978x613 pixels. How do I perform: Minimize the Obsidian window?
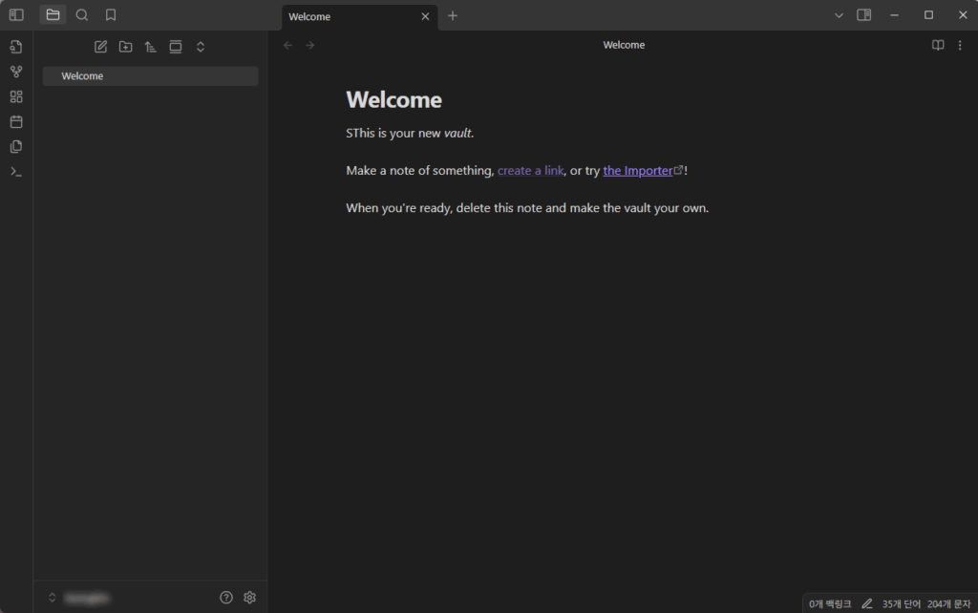[x=894, y=15]
